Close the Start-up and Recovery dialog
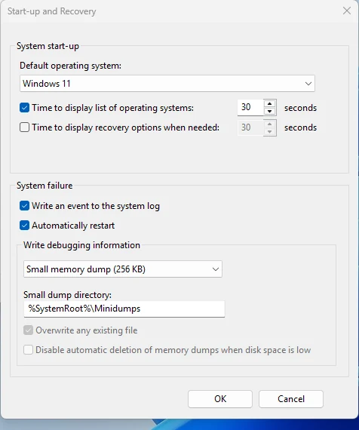Viewport: 359px width, 430px height. point(347,11)
